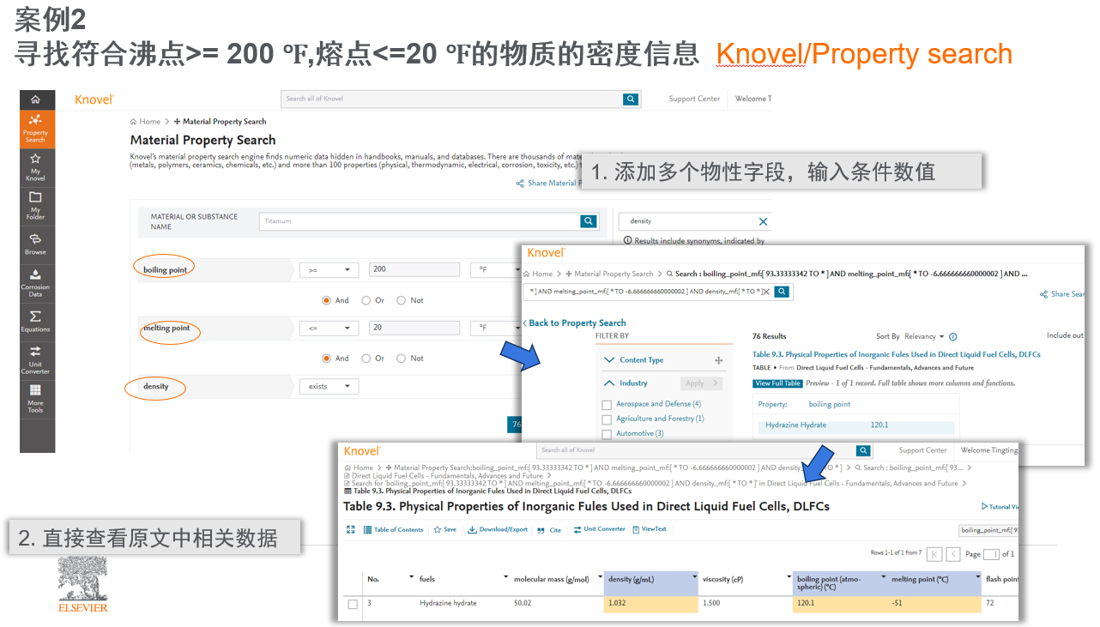Select the Not radio under boiling point
The image size is (1100, 627).
pyautogui.click(x=402, y=300)
